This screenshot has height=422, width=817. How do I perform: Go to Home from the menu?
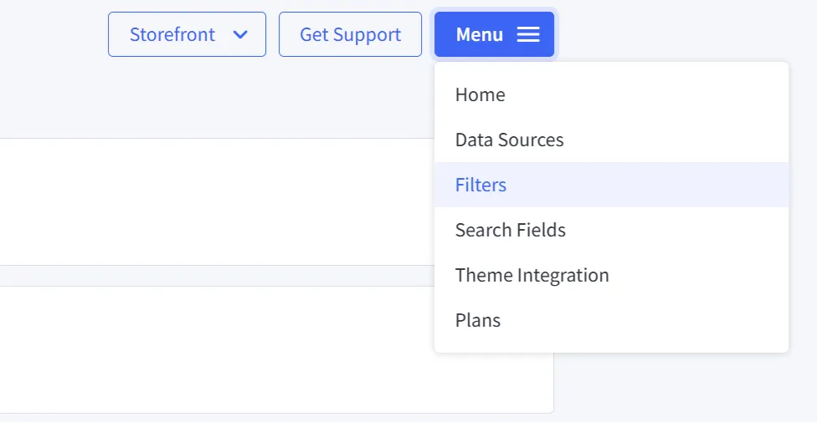click(x=480, y=94)
